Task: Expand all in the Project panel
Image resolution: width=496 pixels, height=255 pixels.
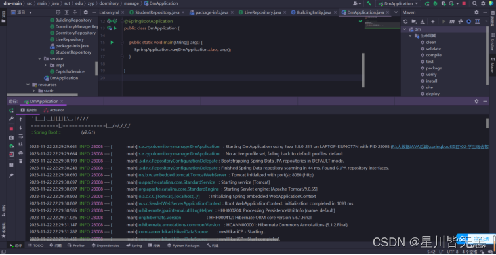Action: coord(67,12)
